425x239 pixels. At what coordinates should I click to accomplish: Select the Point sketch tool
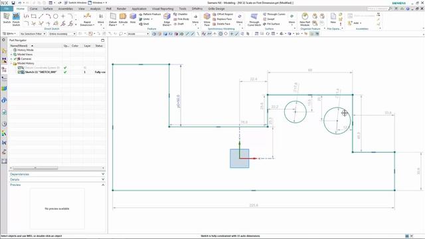[x=63, y=16]
